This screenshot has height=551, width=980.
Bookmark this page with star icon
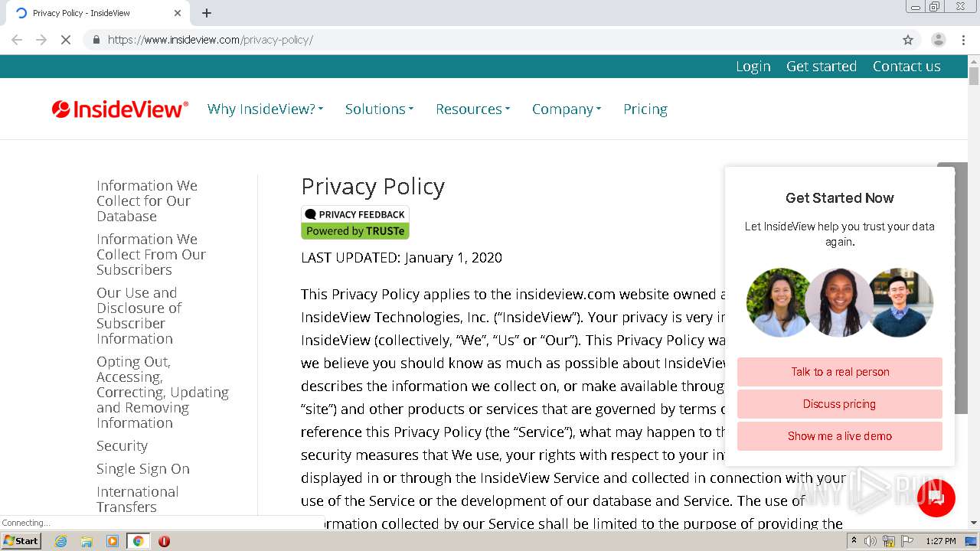tap(908, 40)
